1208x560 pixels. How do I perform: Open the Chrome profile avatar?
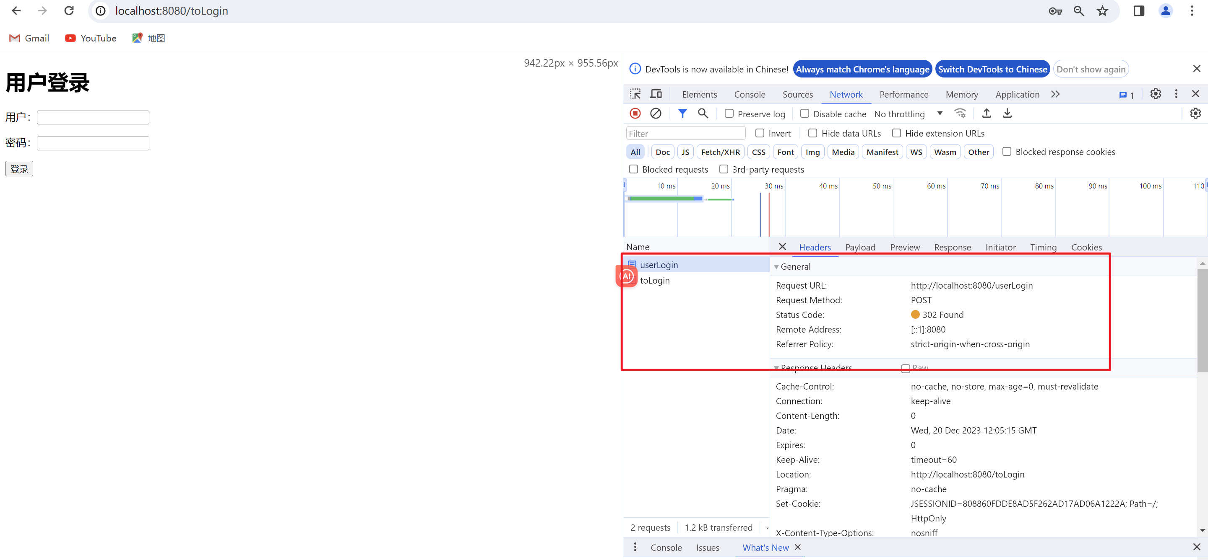click(x=1165, y=11)
